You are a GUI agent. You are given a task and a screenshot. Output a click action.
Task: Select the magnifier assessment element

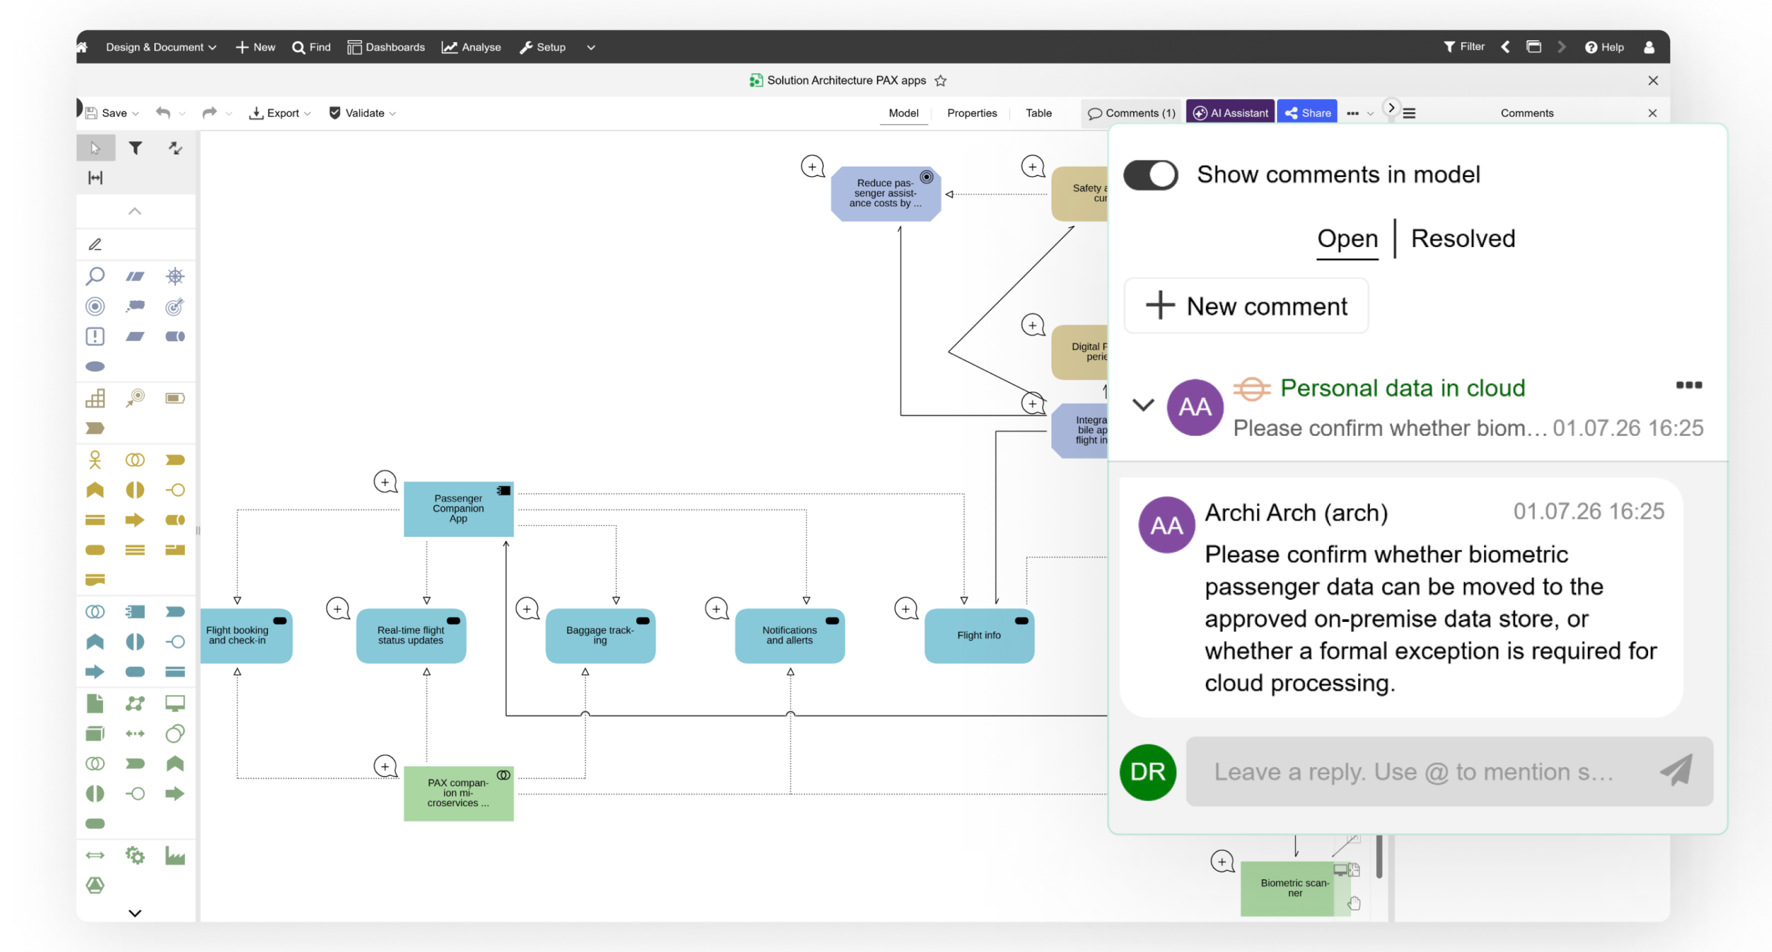pos(95,276)
